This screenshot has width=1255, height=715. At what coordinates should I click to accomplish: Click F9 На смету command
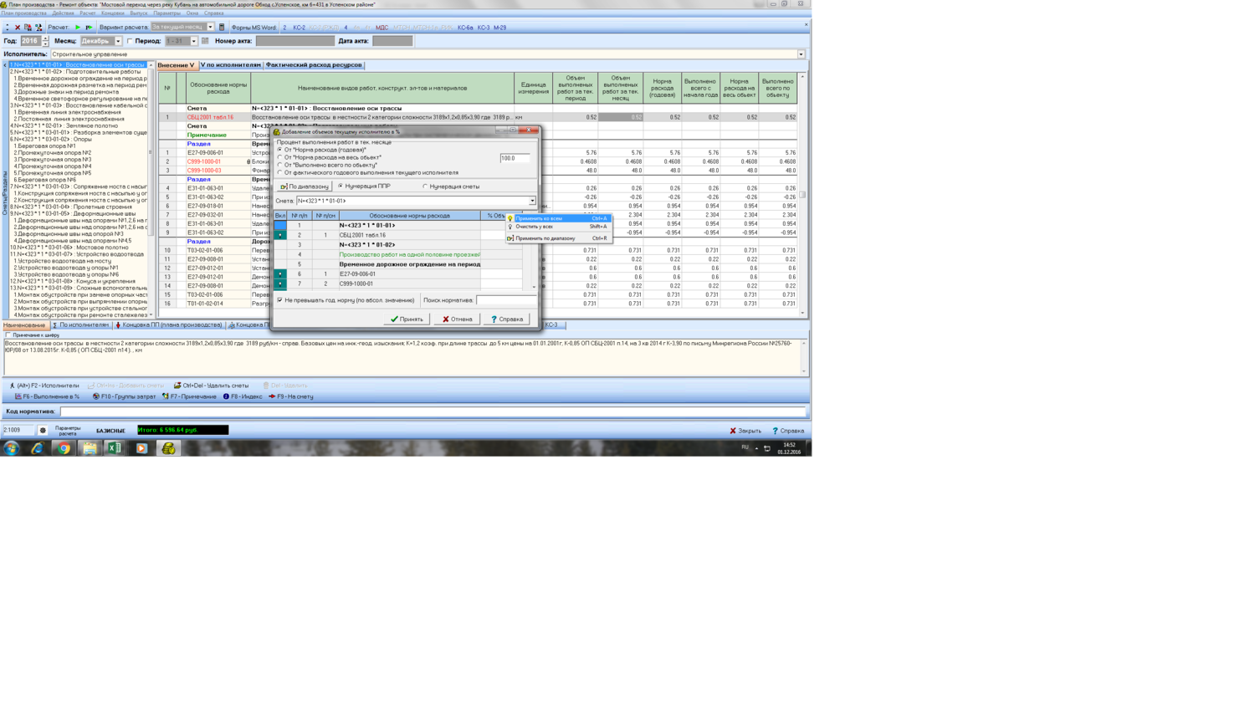290,396
